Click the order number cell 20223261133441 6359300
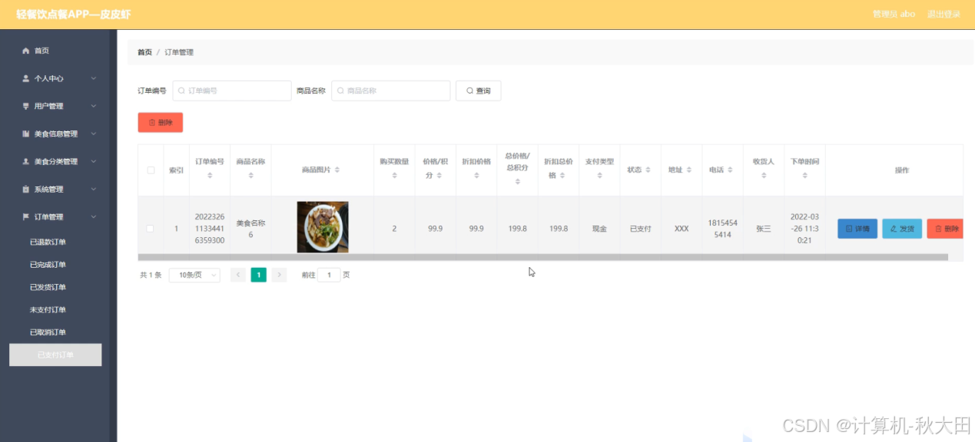This screenshot has width=975, height=442. pyautogui.click(x=210, y=229)
